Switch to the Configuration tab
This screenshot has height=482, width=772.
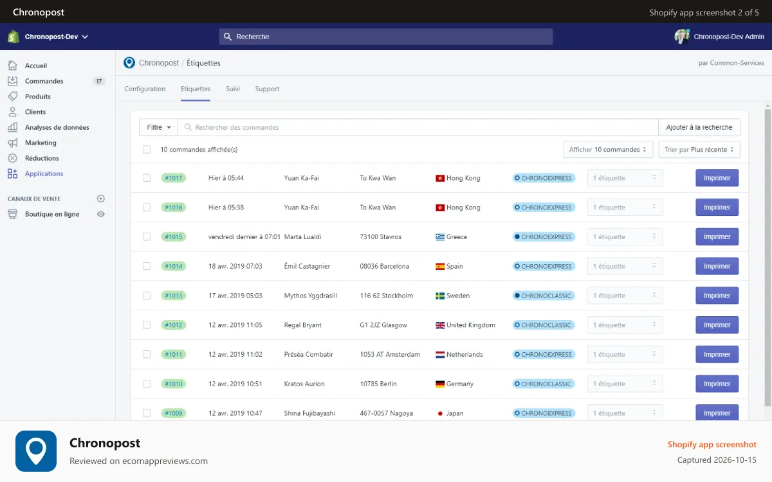coord(145,89)
